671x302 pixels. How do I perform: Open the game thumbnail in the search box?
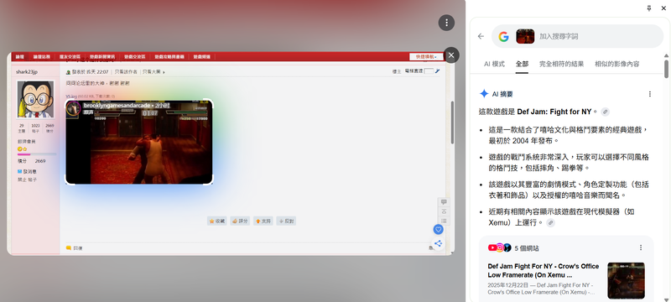[x=525, y=36]
